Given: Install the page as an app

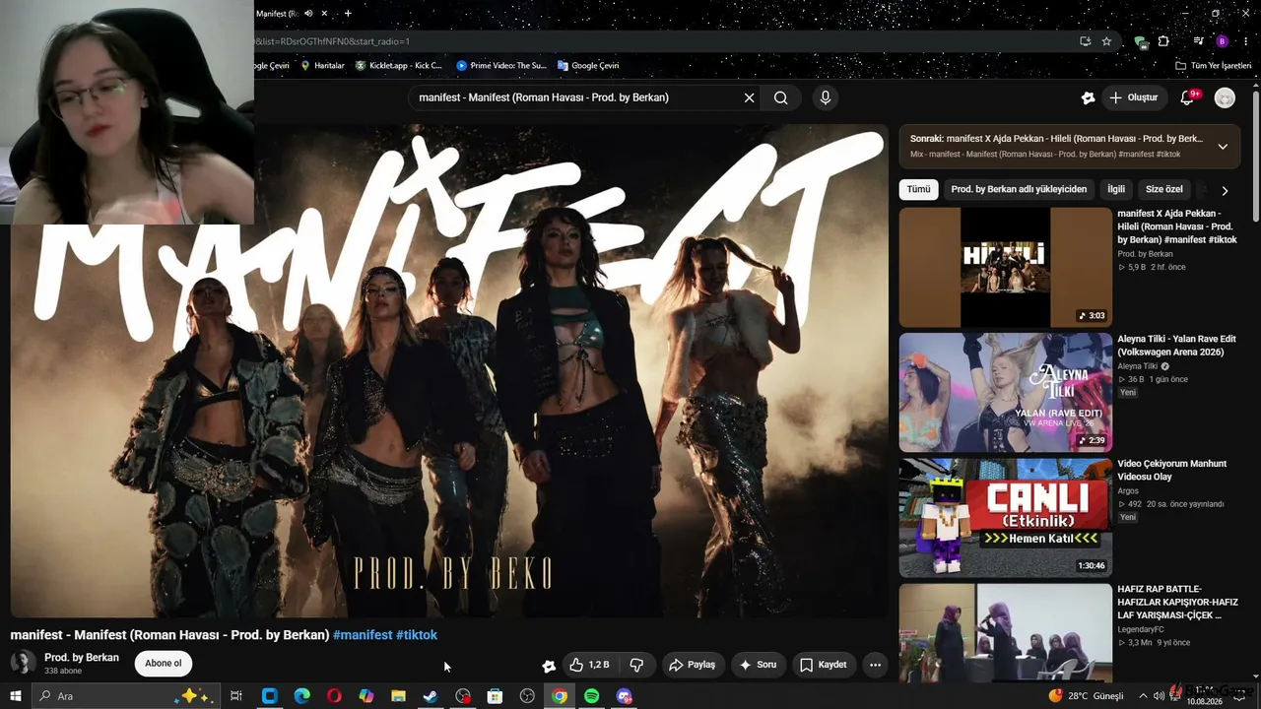Looking at the screenshot, I should pos(1085,41).
